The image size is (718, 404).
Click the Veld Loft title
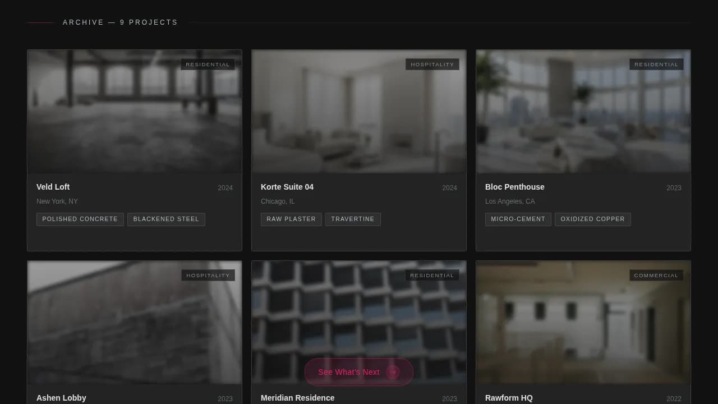tap(53, 187)
